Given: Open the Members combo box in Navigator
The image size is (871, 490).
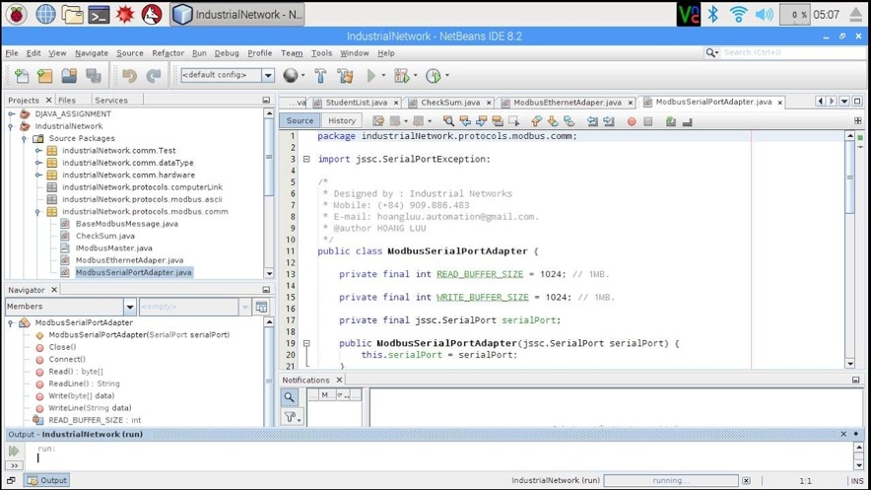Looking at the screenshot, I should coord(70,307).
